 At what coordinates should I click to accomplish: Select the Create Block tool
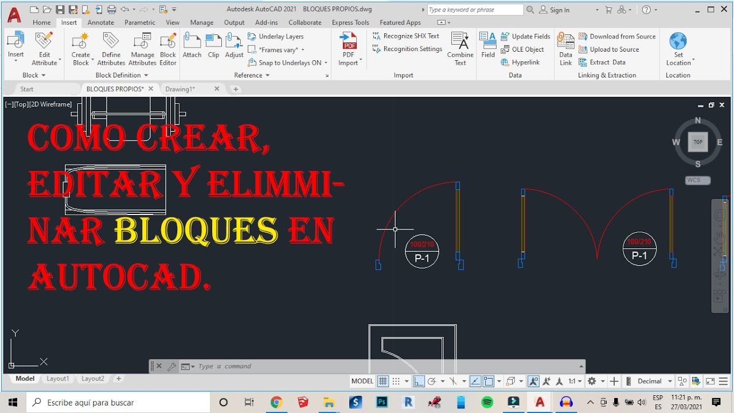point(81,49)
